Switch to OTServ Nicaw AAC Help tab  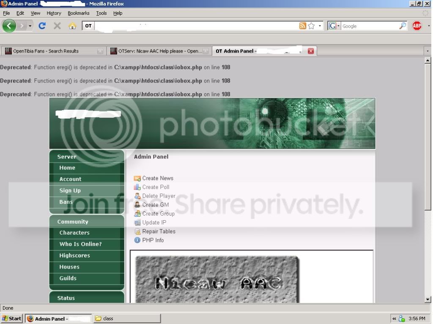click(159, 51)
